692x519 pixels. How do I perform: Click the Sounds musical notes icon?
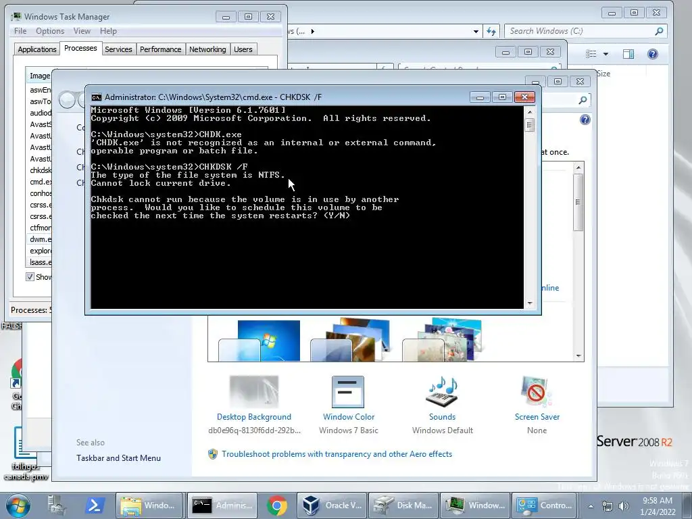tap(442, 391)
